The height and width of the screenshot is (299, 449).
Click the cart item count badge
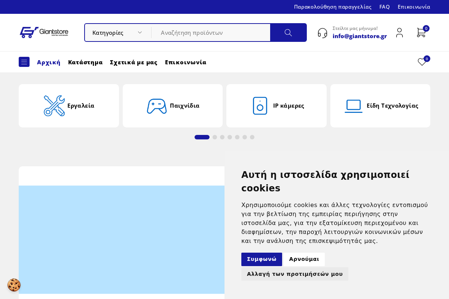pyautogui.click(x=426, y=28)
